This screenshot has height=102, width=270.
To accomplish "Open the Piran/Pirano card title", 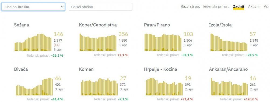I will pos(157,25).
